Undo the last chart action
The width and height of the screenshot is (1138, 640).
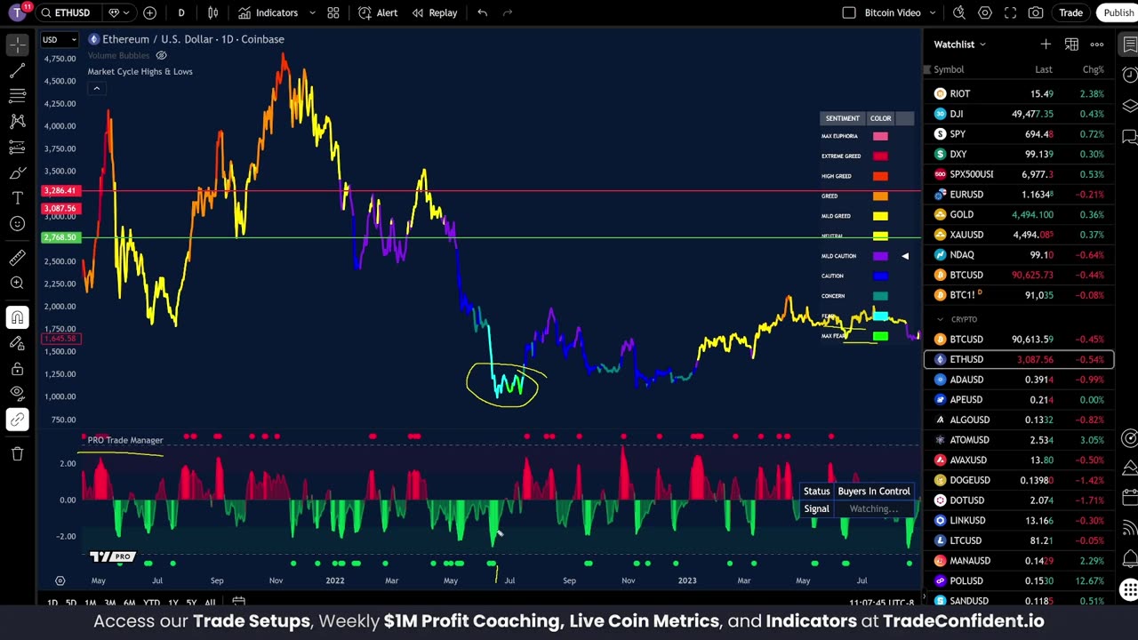click(x=482, y=12)
